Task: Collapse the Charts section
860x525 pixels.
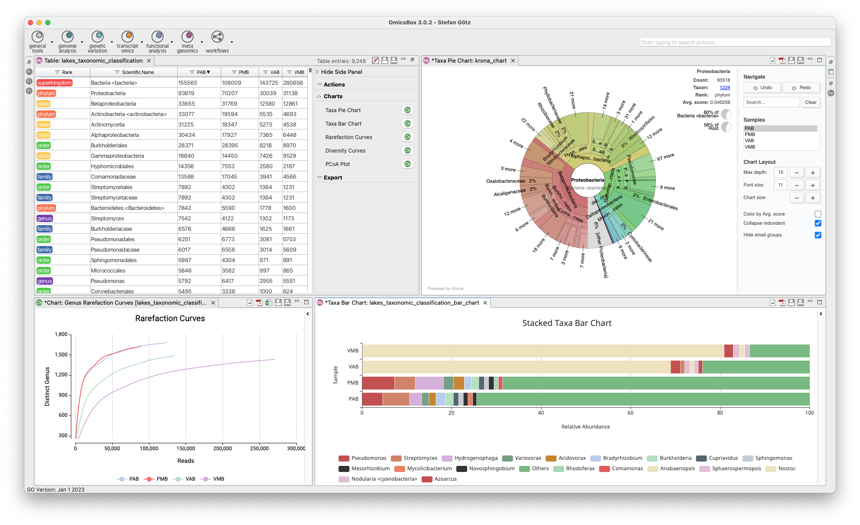Action: click(x=319, y=96)
